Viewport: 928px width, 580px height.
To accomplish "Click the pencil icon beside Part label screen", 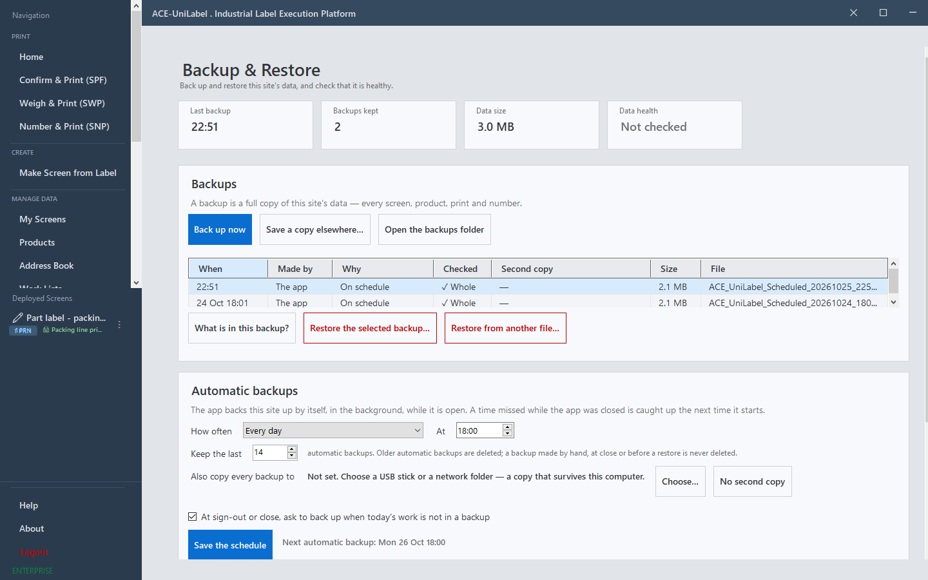I will pos(18,318).
